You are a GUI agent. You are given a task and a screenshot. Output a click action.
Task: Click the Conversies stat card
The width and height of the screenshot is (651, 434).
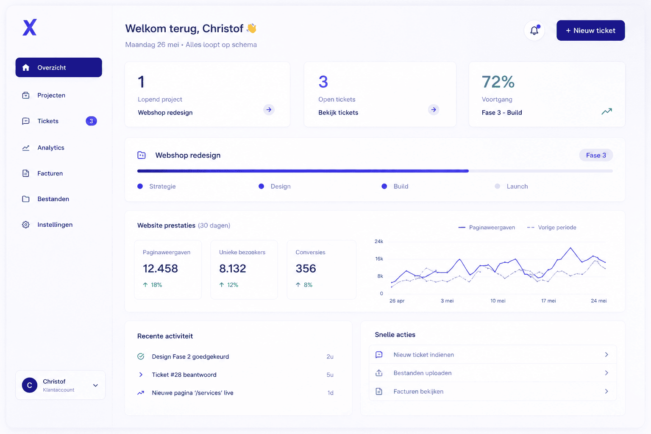click(x=321, y=270)
